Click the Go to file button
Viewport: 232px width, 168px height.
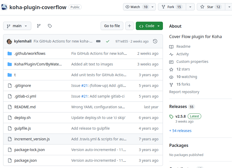tap(112, 26)
